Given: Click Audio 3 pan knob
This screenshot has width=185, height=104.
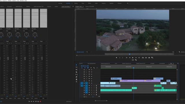Looking at the screenshot, I should click(x=18, y=35).
